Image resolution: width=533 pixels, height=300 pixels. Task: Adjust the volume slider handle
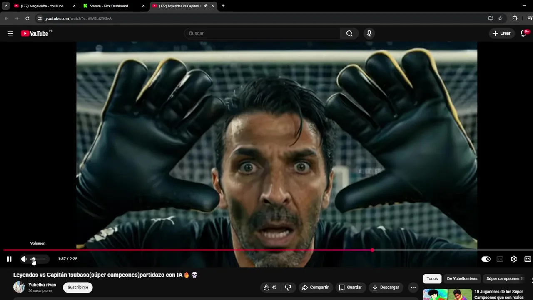(x=33, y=259)
